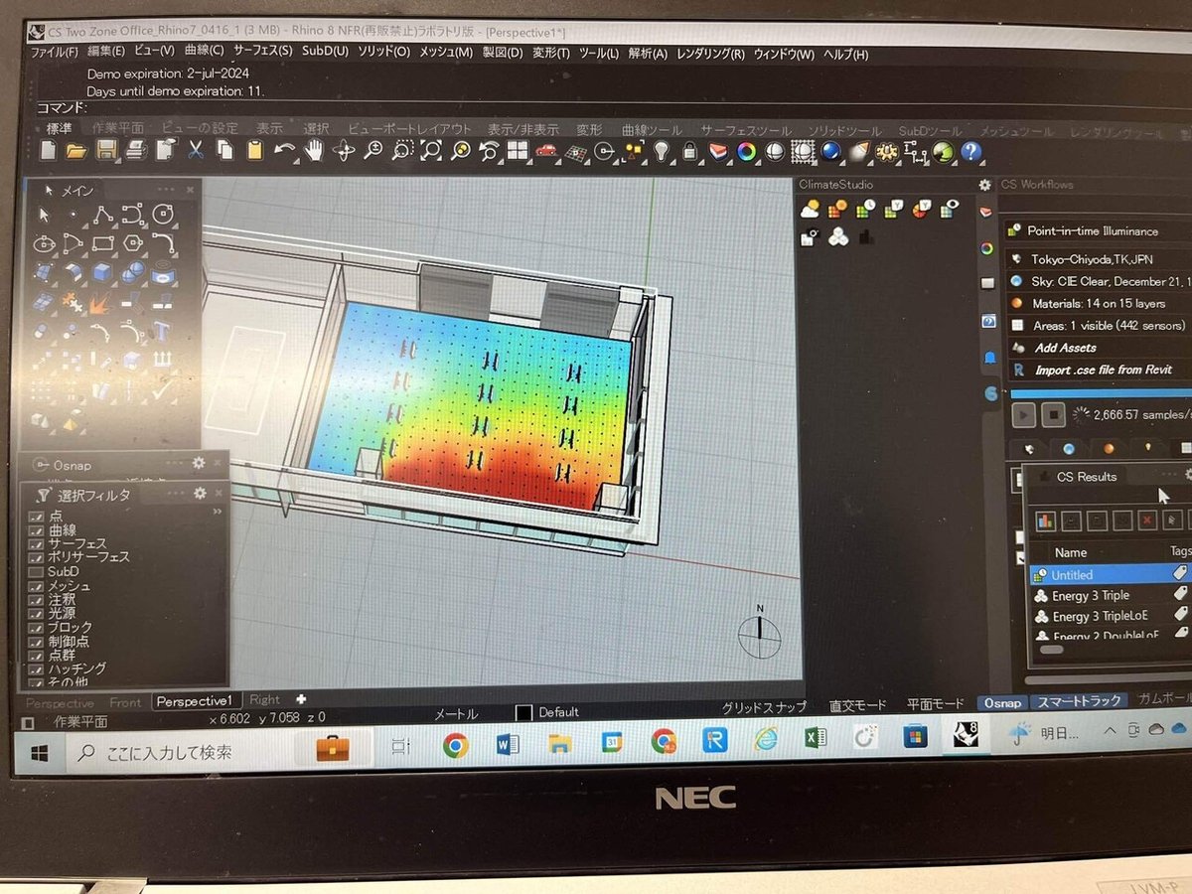Click the color wheel icon in toolbar
The image size is (1192, 894).
tap(747, 152)
